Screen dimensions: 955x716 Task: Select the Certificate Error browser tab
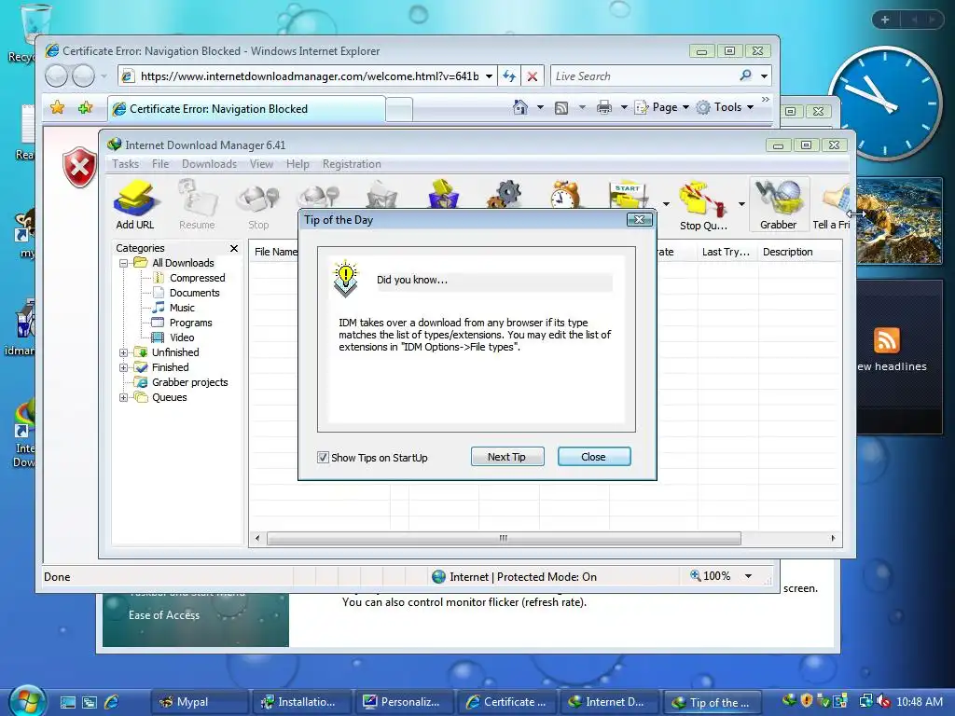click(246, 109)
